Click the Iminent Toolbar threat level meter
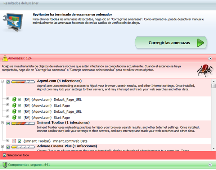Image resolution: width=216 pixels, height=170 pixels. click(x=23, y=124)
